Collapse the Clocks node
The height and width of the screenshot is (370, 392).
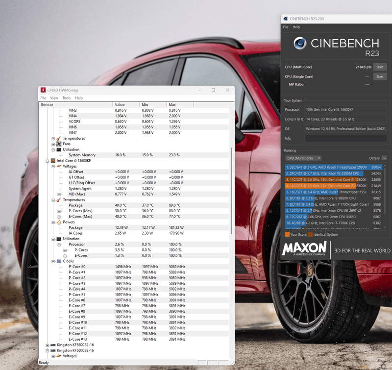53,261
